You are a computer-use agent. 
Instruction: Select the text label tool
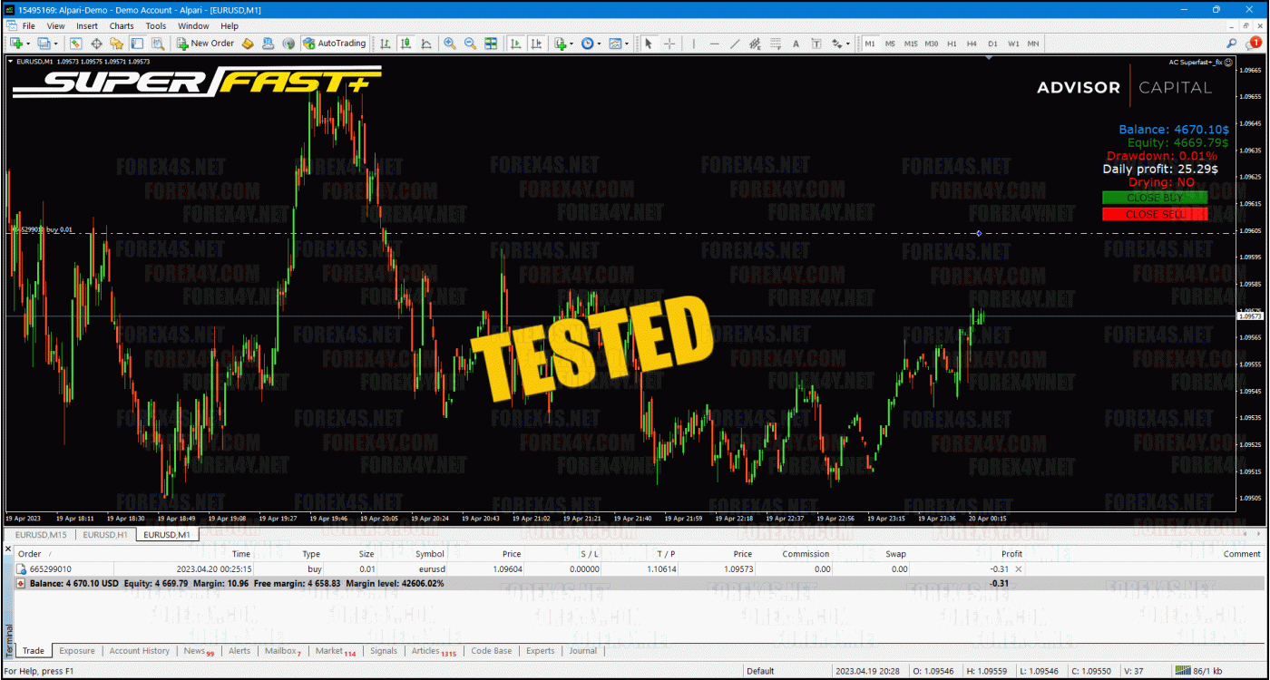[816, 43]
